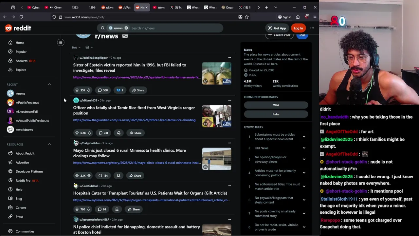This screenshot has height=236, width=419.
Task: Open comments on the Epstein post (568)
Action: (103, 90)
